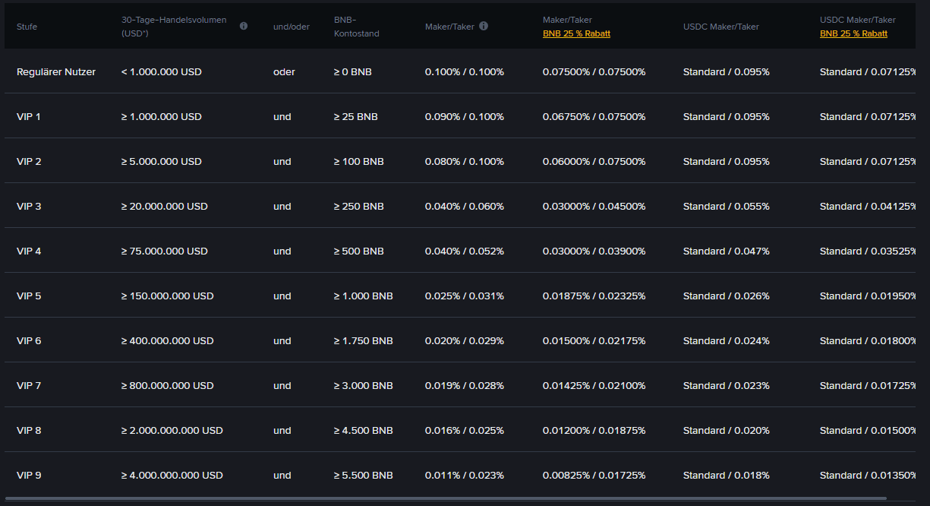Viewport: 930px width, 506px height.
Task: Open the 30-Tage-Handelsvolumen info tooltip
Action: [243, 25]
